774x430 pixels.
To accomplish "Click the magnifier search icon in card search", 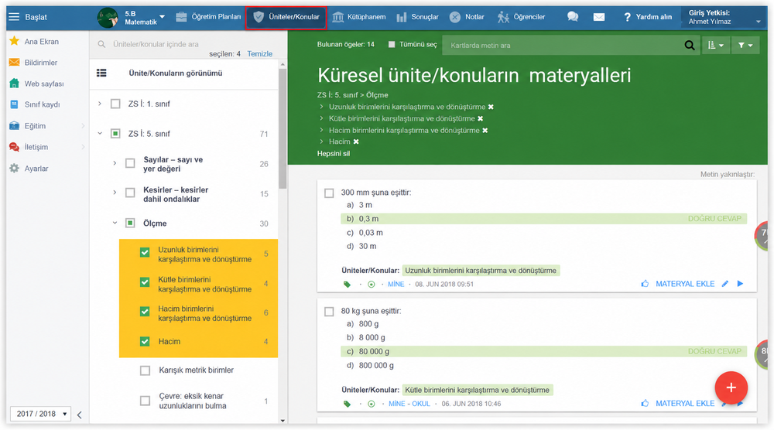I will click(690, 46).
